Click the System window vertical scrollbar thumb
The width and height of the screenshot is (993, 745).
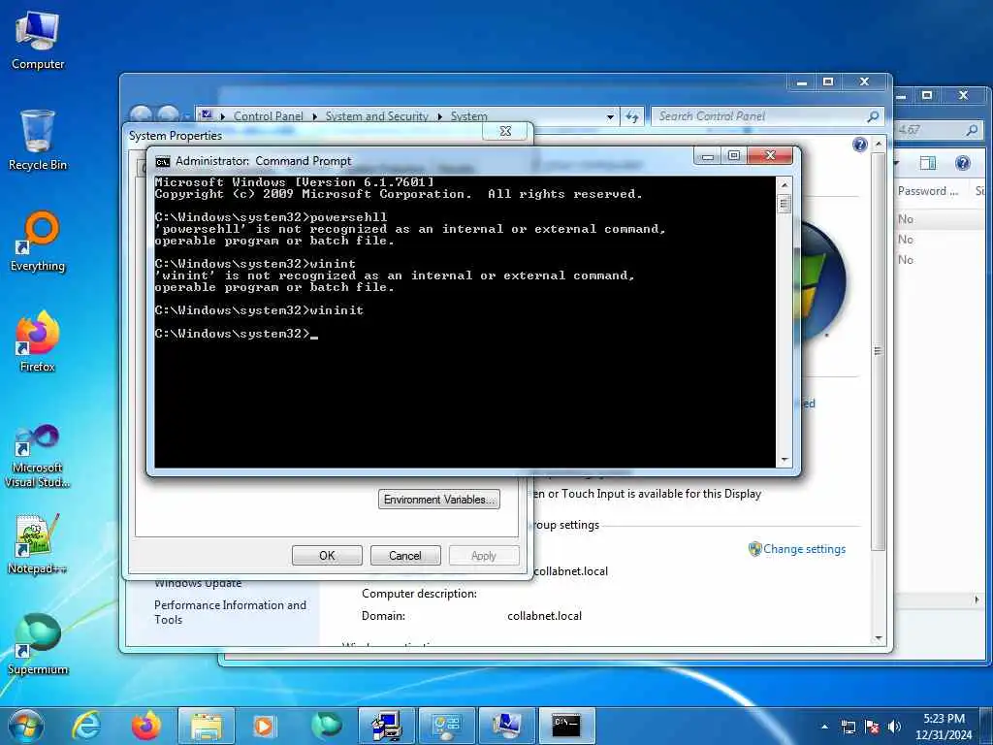tap(878, 350)
